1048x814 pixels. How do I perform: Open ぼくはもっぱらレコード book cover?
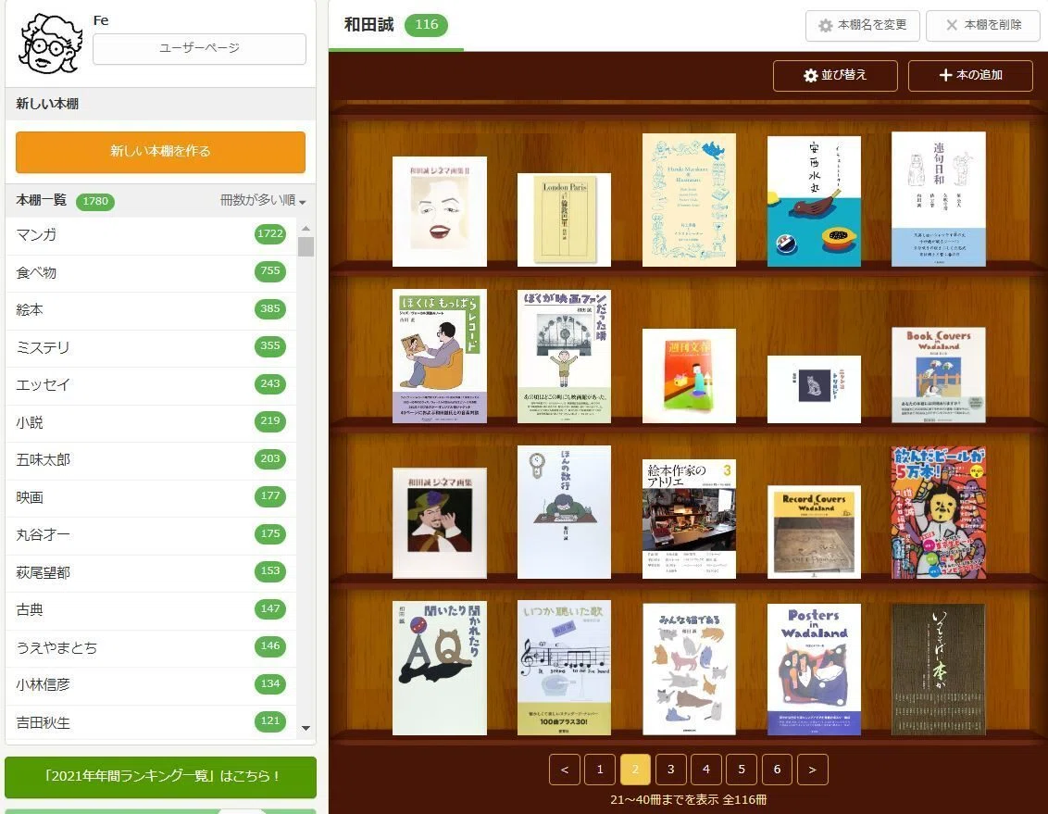tap(440, 357)
